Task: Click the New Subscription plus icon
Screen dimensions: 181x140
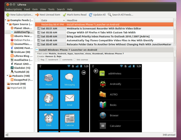Action: point(8,15)
